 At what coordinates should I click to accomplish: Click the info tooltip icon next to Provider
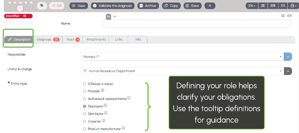[103, 90]
